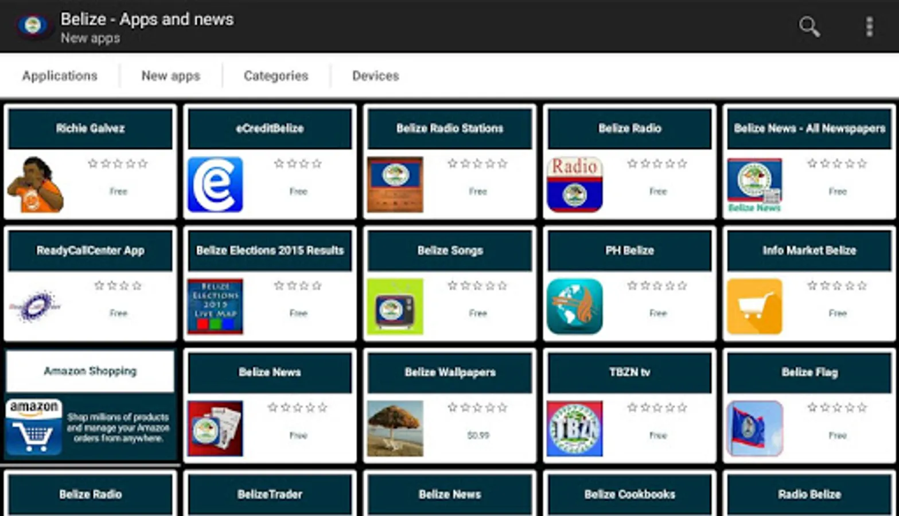This screenshot has height=516, width=899.
Task: Tap the Belize flag app logo in header
Action: pyautogui.click(x=33, y=25)
